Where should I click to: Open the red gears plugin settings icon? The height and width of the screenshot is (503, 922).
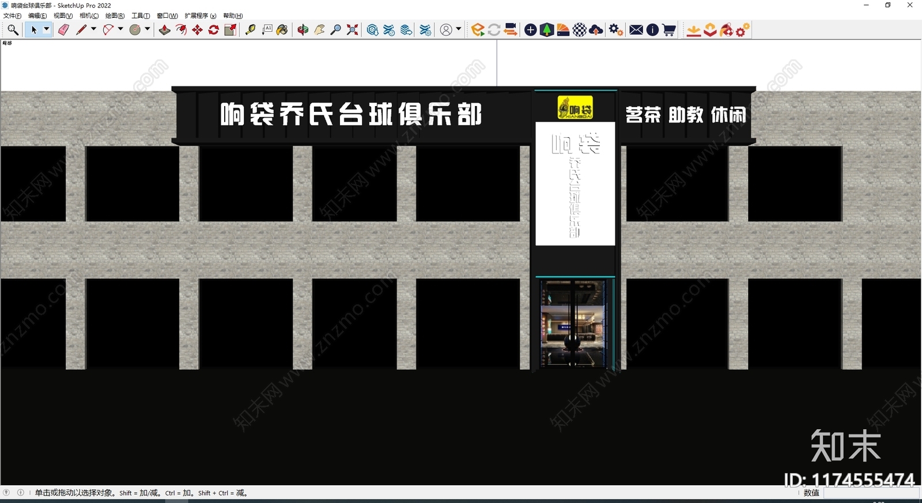743,30
